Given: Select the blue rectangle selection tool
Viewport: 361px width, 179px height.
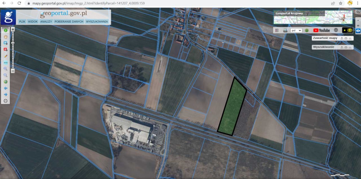Looking at the screenshot, I should tap(5, 43).
